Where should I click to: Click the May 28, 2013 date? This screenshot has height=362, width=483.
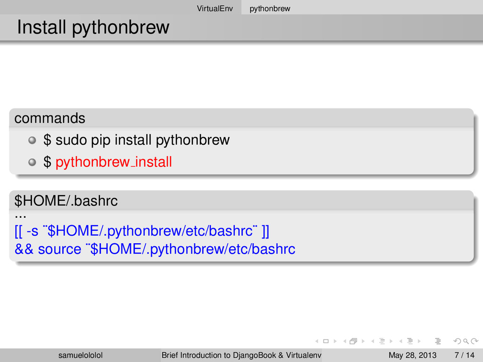pos(412,355)
